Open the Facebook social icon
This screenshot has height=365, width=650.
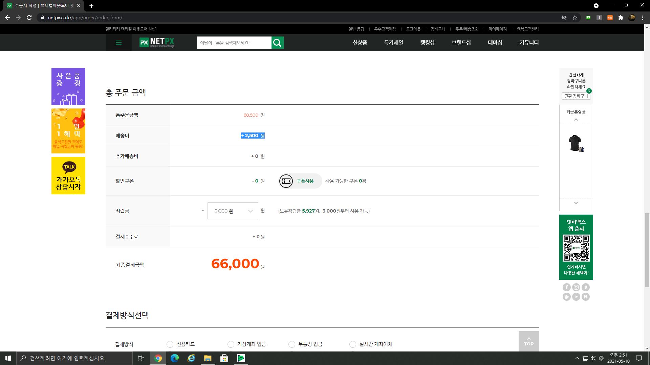567,287
